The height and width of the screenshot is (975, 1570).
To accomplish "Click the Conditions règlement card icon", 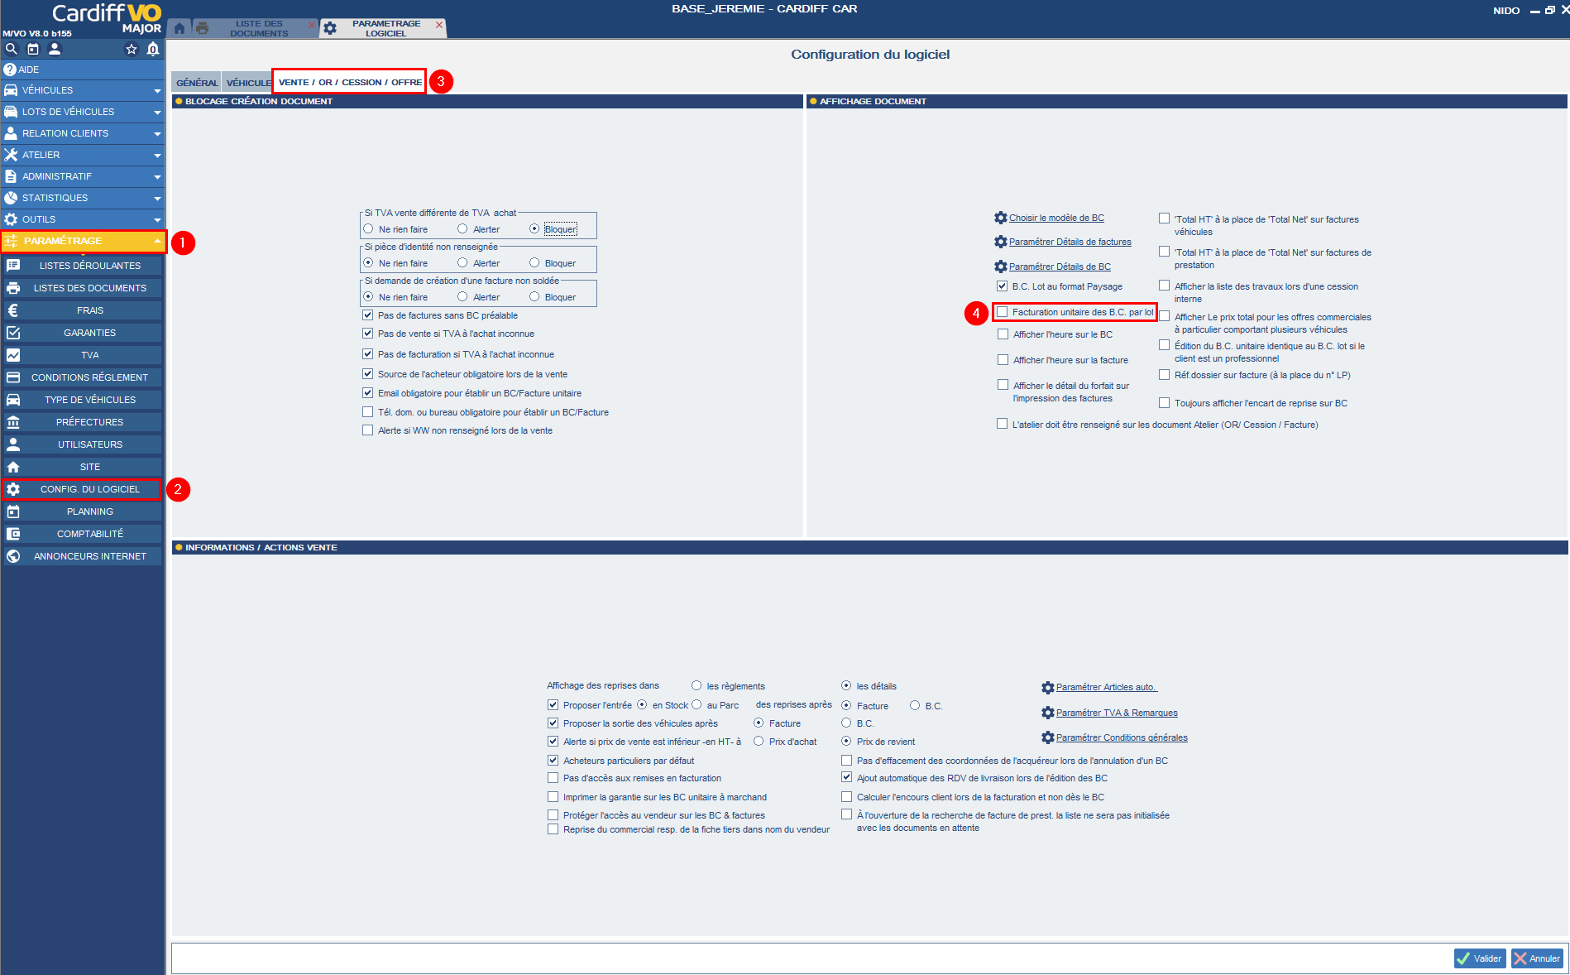I will [x=13, y=377].
